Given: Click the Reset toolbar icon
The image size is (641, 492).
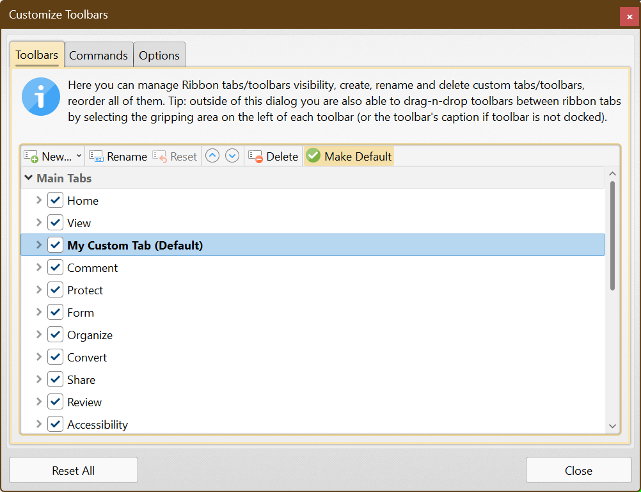Looking at the screenshot, I should (160, 157).
